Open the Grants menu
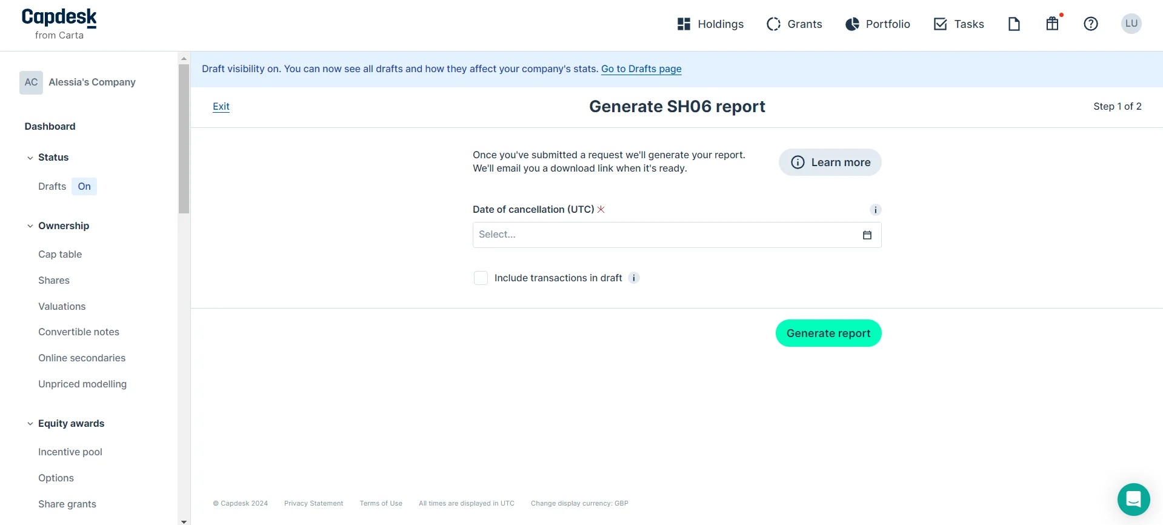 (795, 24)
